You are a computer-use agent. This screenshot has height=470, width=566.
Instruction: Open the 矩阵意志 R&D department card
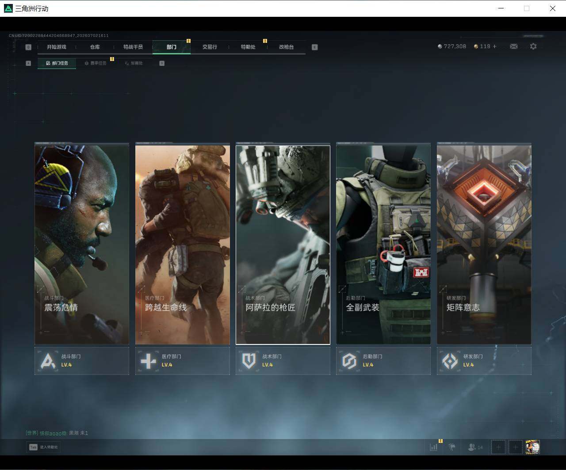click(x=484, y=245)
